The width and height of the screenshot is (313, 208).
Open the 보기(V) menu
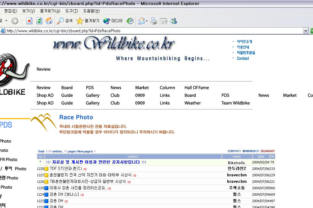click(29, 11)
